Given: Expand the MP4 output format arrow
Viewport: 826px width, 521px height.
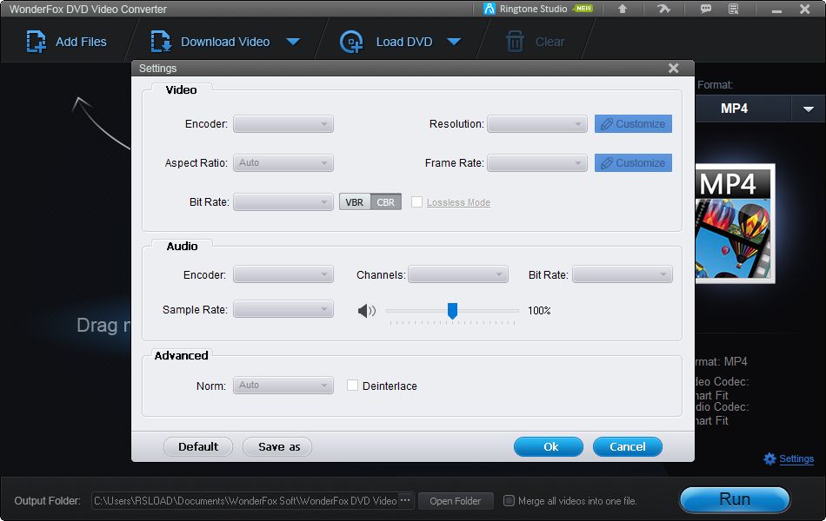Looking at the screenshot, I should coord(808,109).
